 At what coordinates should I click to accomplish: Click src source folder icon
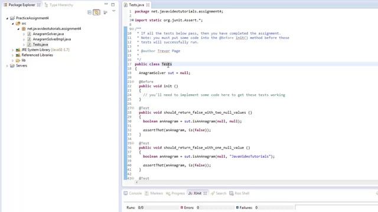[18, 24]
